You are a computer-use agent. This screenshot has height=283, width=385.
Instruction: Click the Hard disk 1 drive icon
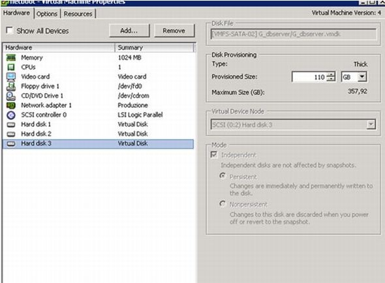pyautogui.click(x=11, y=125)
